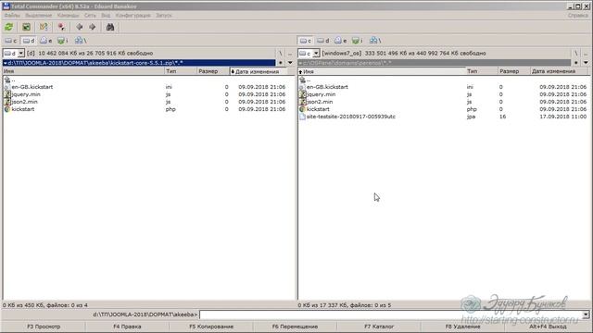Screen dimensions: 593x333
Task: Open network neighborhood in right panel
Action: pyautogui.click(x=375, y=41)
